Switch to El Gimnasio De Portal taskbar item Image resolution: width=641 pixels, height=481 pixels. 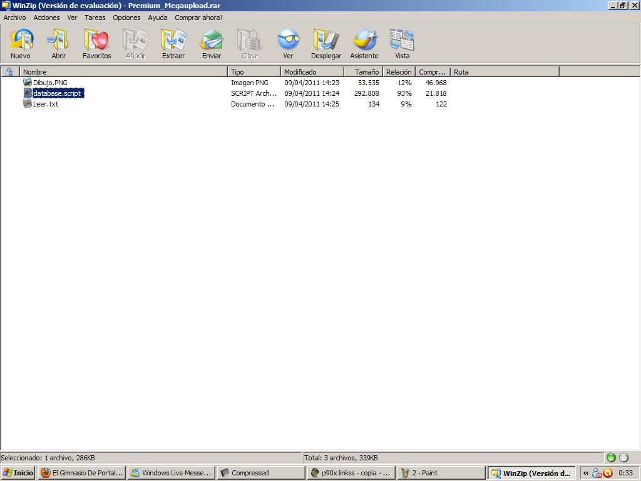[82, 473]
